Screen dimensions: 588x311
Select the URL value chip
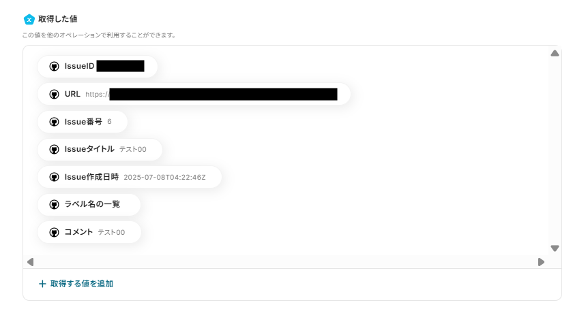tap(194, 94)
